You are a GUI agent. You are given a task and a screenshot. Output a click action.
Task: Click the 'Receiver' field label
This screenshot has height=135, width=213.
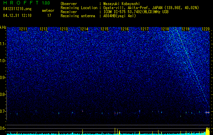click(69, 12)
